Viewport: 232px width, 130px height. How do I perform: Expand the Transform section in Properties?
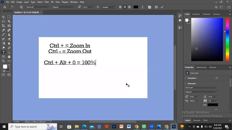pyautogui.click(x=186, y=78)
